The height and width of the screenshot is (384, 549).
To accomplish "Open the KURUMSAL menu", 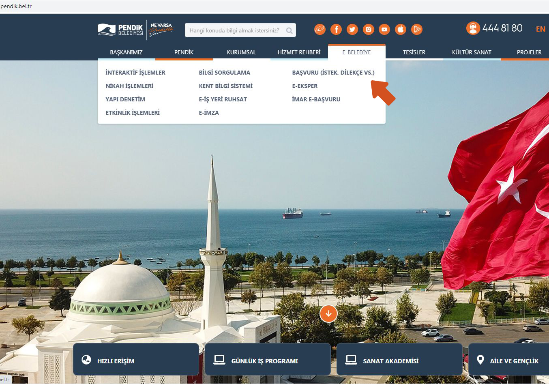I will [241, 52].
